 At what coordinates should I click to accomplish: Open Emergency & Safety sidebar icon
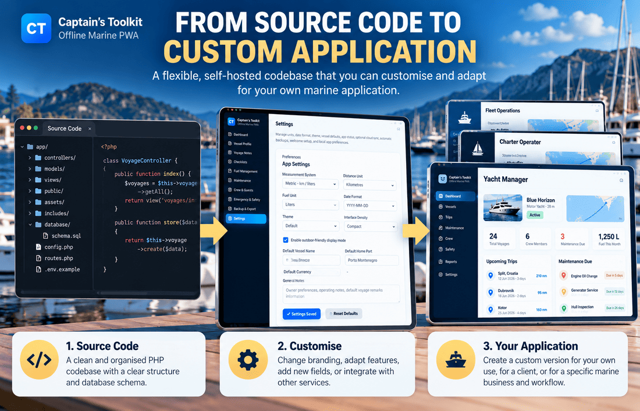coord(230,199)
